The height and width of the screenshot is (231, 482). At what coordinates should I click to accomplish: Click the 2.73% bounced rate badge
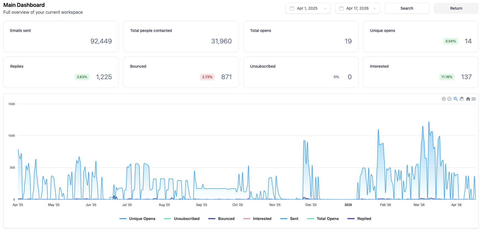tap(207, 77)
